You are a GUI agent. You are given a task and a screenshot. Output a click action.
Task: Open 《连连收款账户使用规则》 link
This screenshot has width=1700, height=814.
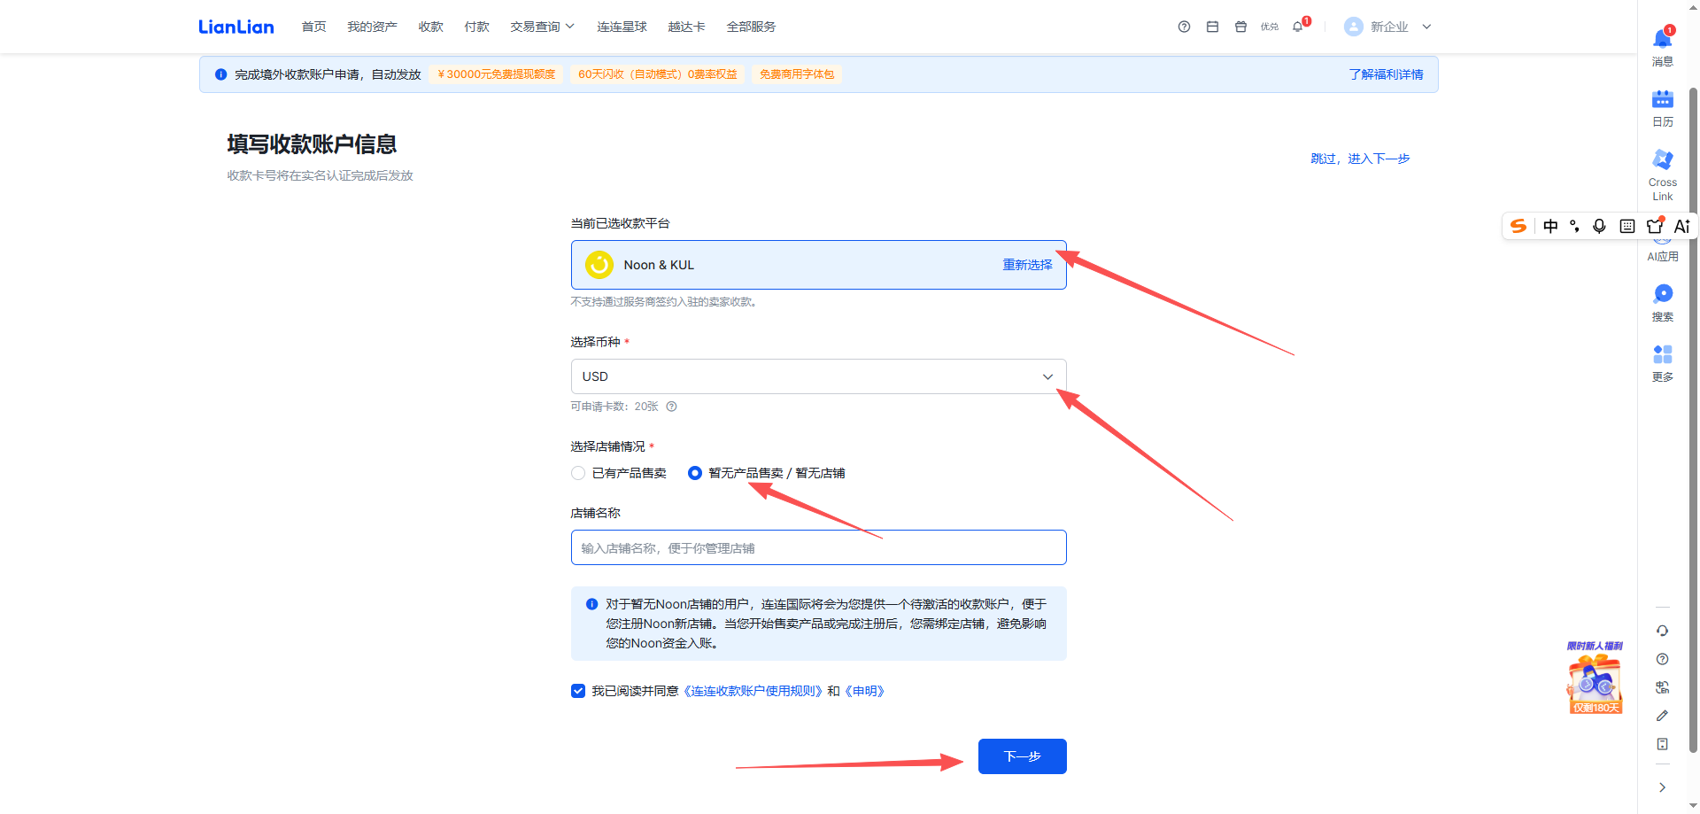point(754,691)
